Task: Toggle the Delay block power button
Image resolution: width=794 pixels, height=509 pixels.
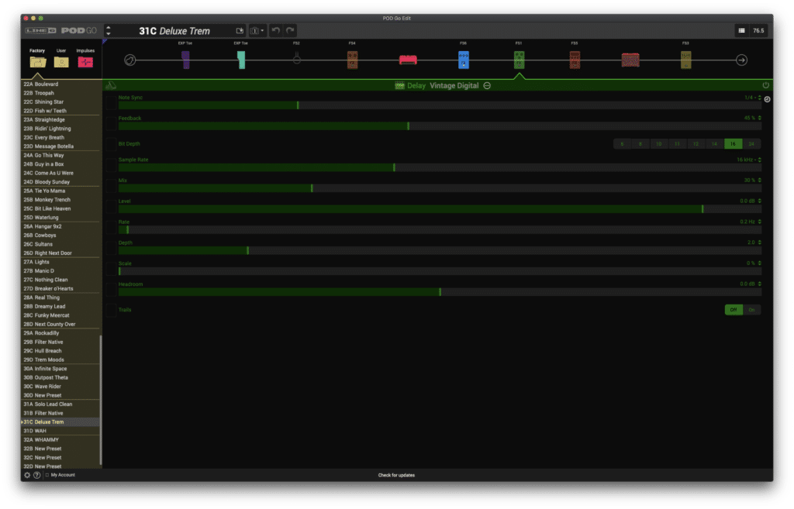Action: pos(765,85)
